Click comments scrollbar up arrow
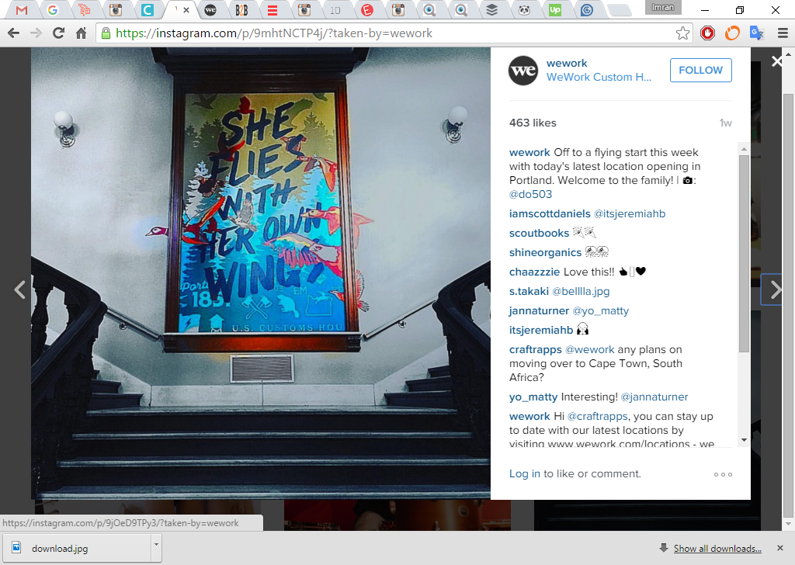 coord(744,149)
